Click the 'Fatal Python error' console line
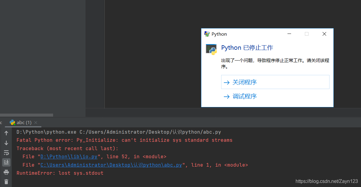This screenshot has width=361, height=187. click(x=125, y=140)
